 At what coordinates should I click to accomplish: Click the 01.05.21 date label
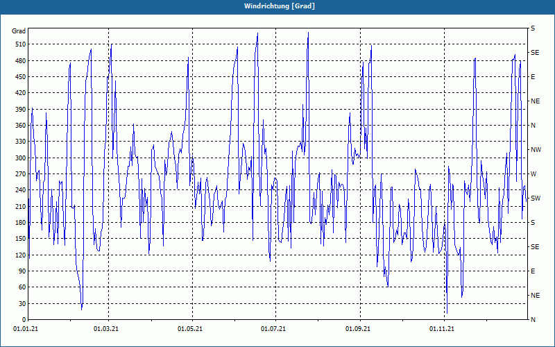tap(189, 329)
